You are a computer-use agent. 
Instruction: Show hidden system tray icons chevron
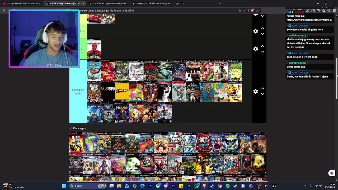[x=305, y=186]
